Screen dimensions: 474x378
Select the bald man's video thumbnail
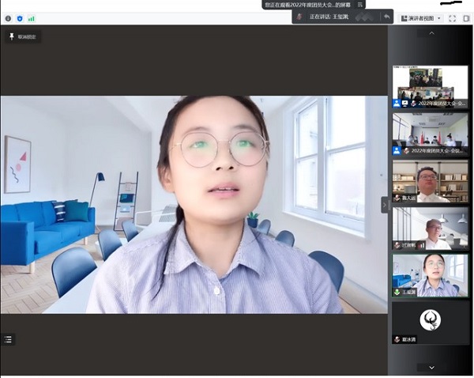(x=431, y=229)
